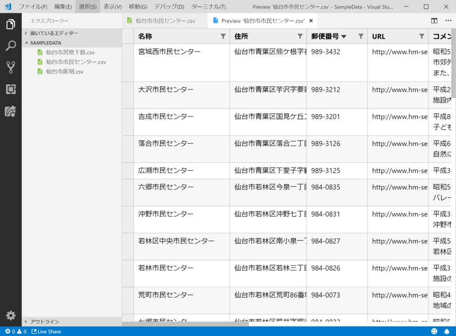Screen dimensions: 456x336
Task: Click the postal code 989-3432 cell
Action: coord(337,63)
